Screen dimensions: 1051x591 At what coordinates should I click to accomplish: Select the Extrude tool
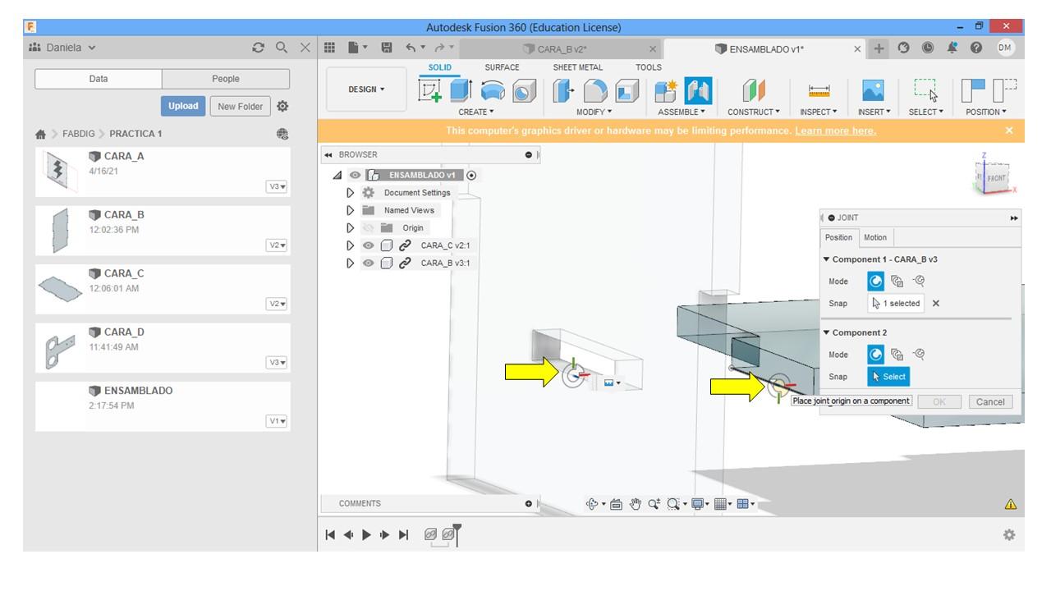pos(461,90)
